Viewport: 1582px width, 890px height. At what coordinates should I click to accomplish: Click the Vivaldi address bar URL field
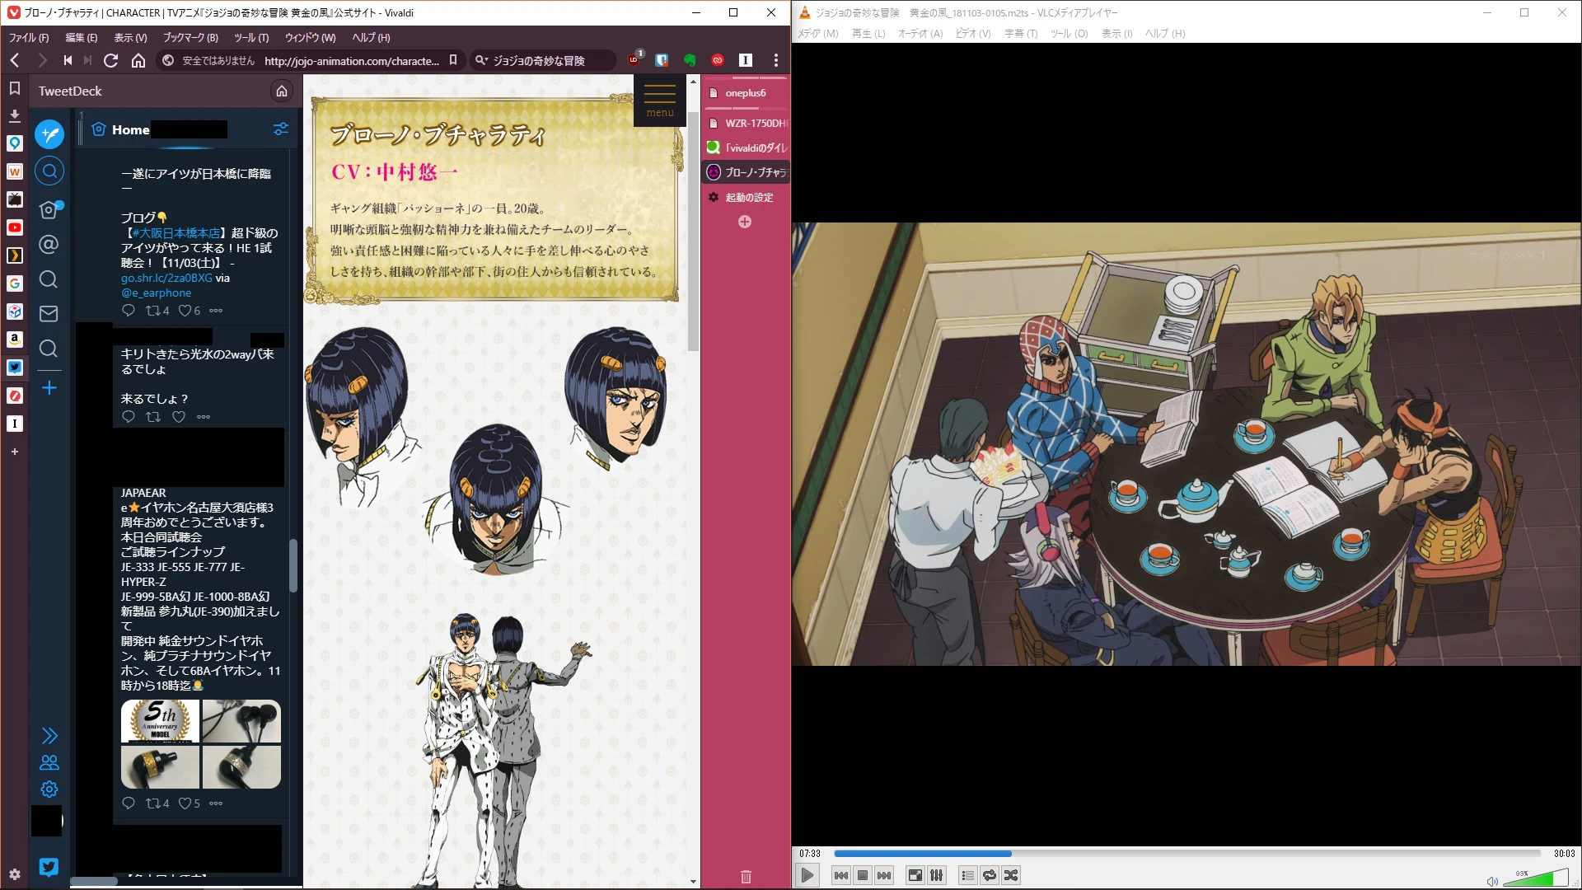[x=352, y=60]
